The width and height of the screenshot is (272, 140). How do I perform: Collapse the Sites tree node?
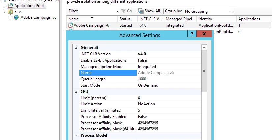click(4, 12)
